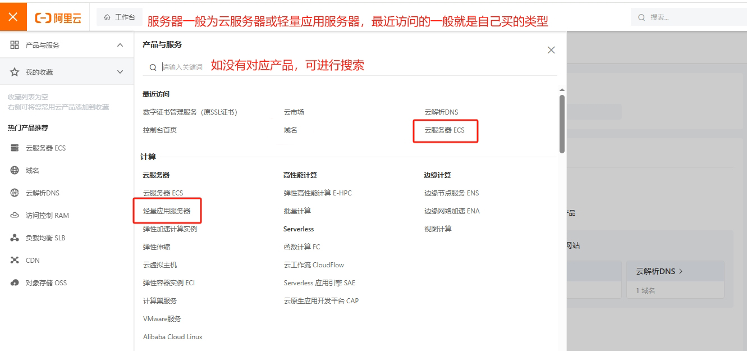Image resolution: width=747 pixels, height=351 pixels.
Task: Open 云服务器 ECS under 计算 category
Action: (x=163, y=193)
